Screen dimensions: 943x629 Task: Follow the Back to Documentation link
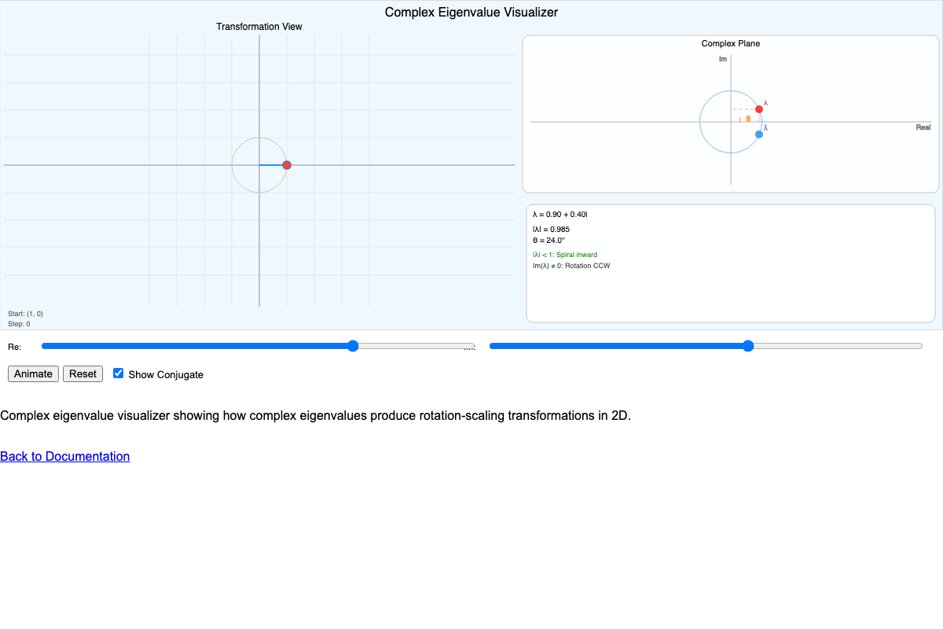65,456
